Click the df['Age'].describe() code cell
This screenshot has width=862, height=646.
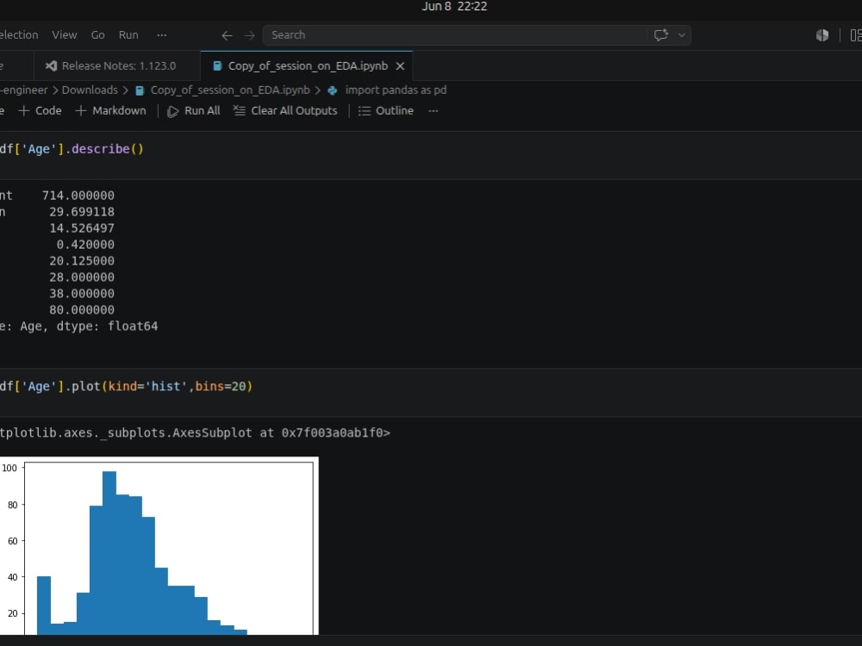click(x=431, y=155)
